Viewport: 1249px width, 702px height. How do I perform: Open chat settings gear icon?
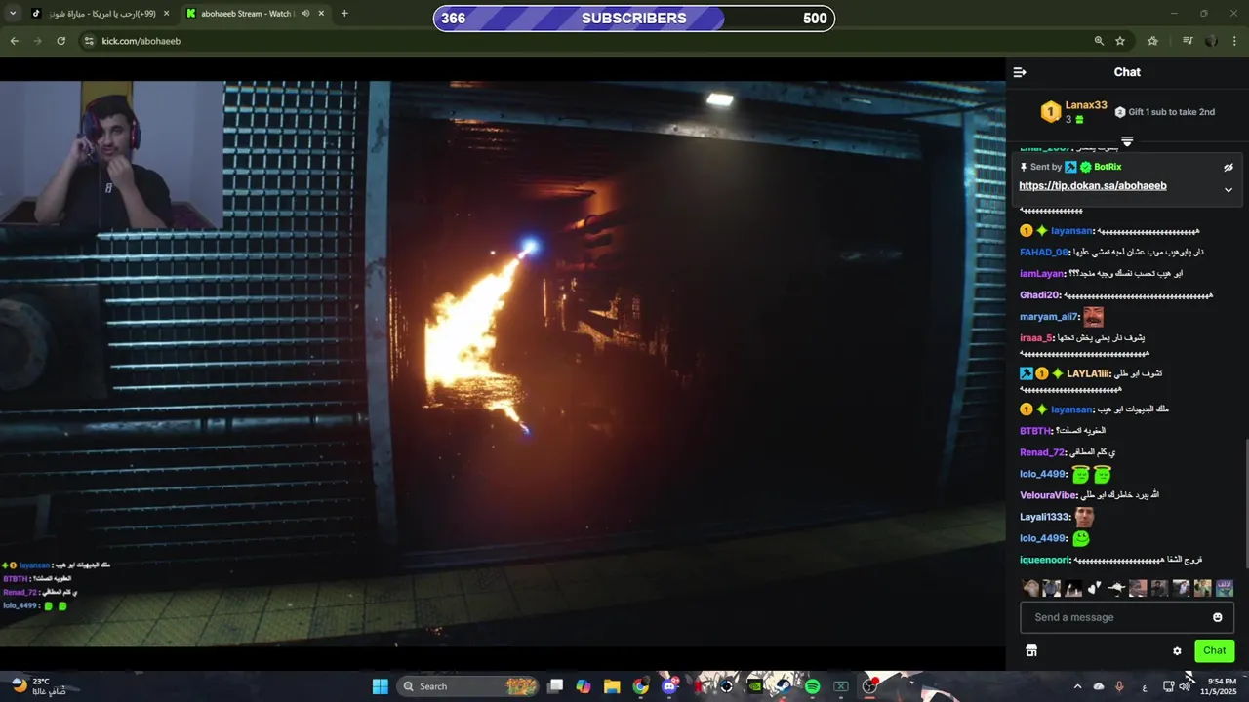pyautogui.click(x=1177, y=651)
